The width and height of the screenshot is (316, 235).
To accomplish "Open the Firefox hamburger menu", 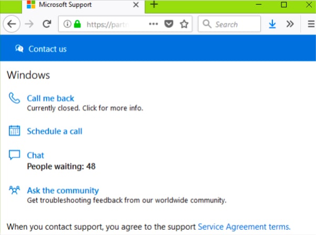I will 311,24.
